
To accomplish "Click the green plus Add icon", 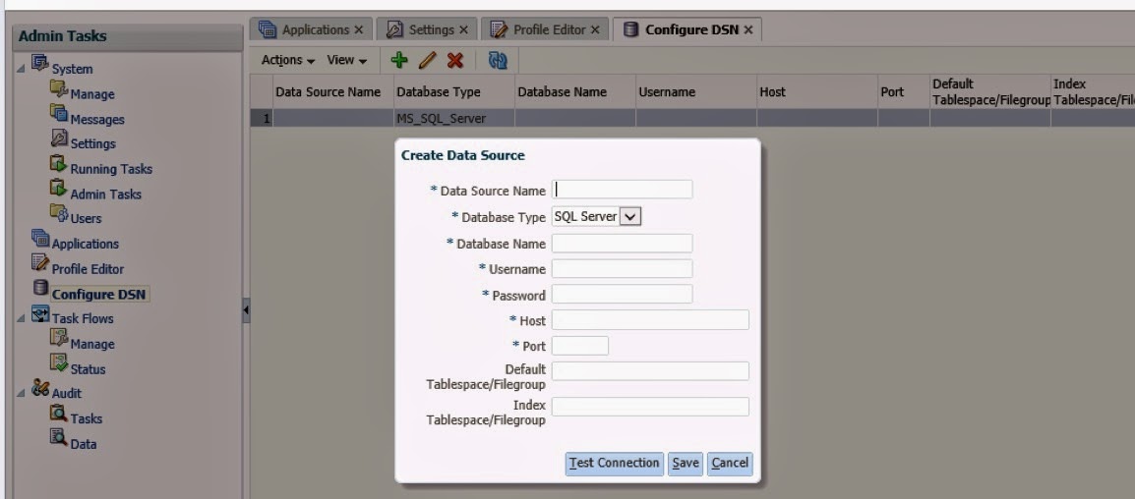I will pyautogui.click(x=399, y=60).
